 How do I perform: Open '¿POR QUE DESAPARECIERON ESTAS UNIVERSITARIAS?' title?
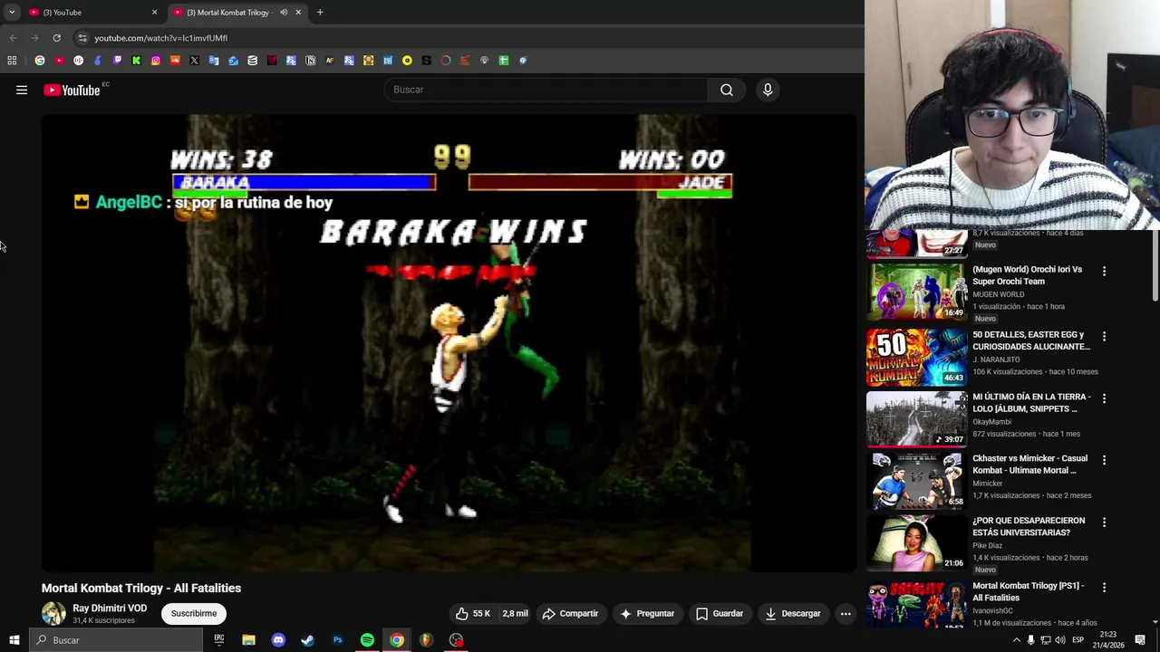(x=1029, y=526)
